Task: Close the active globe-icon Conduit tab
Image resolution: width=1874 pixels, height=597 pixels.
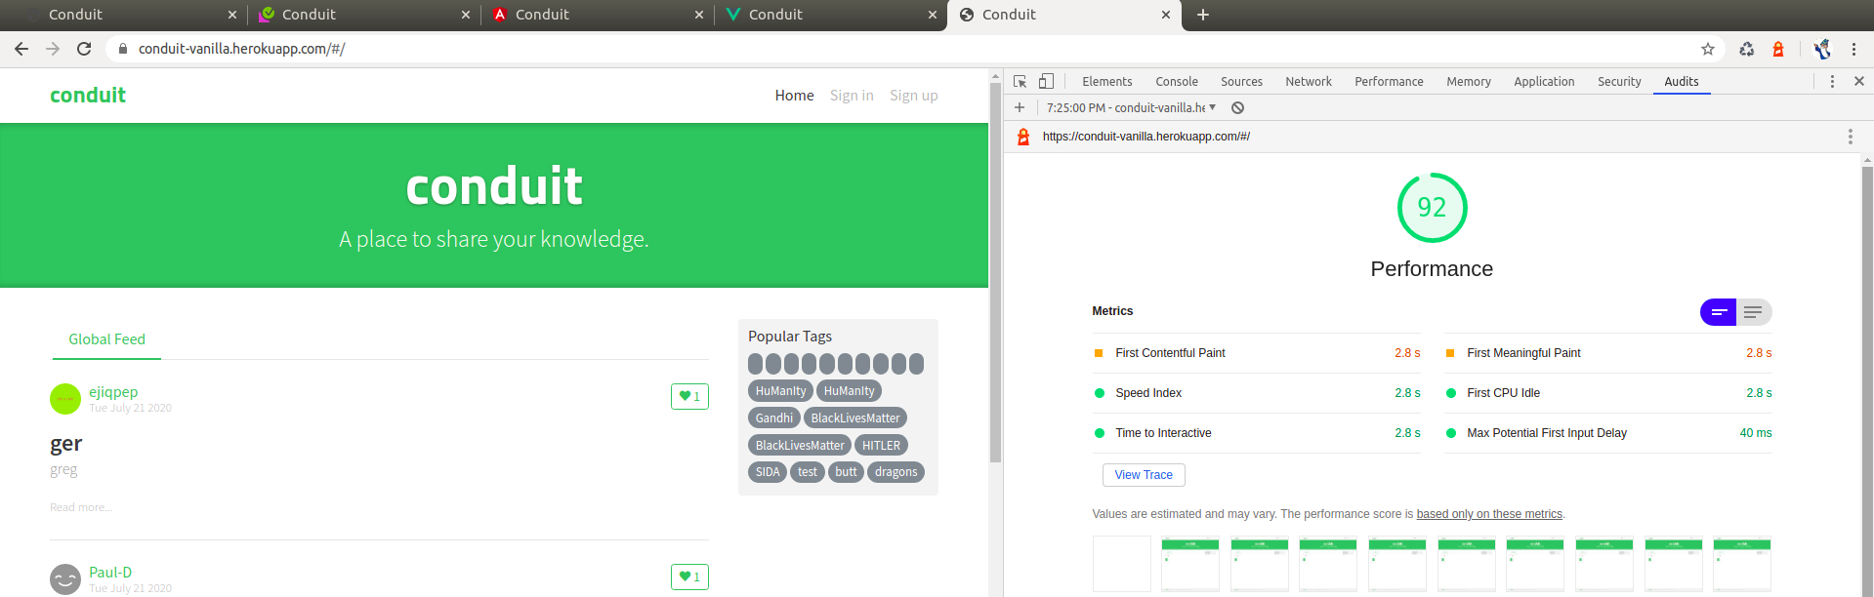Action: pyautogui.click(x=1165, y=15)
